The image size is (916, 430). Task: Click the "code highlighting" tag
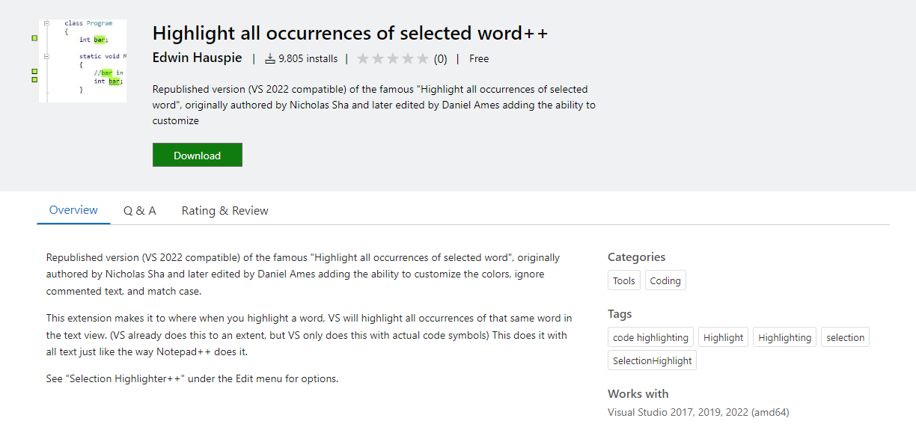pyautogui.click(x=650, y=337)
